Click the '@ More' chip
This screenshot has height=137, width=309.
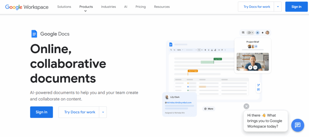(x=209, y=109)
